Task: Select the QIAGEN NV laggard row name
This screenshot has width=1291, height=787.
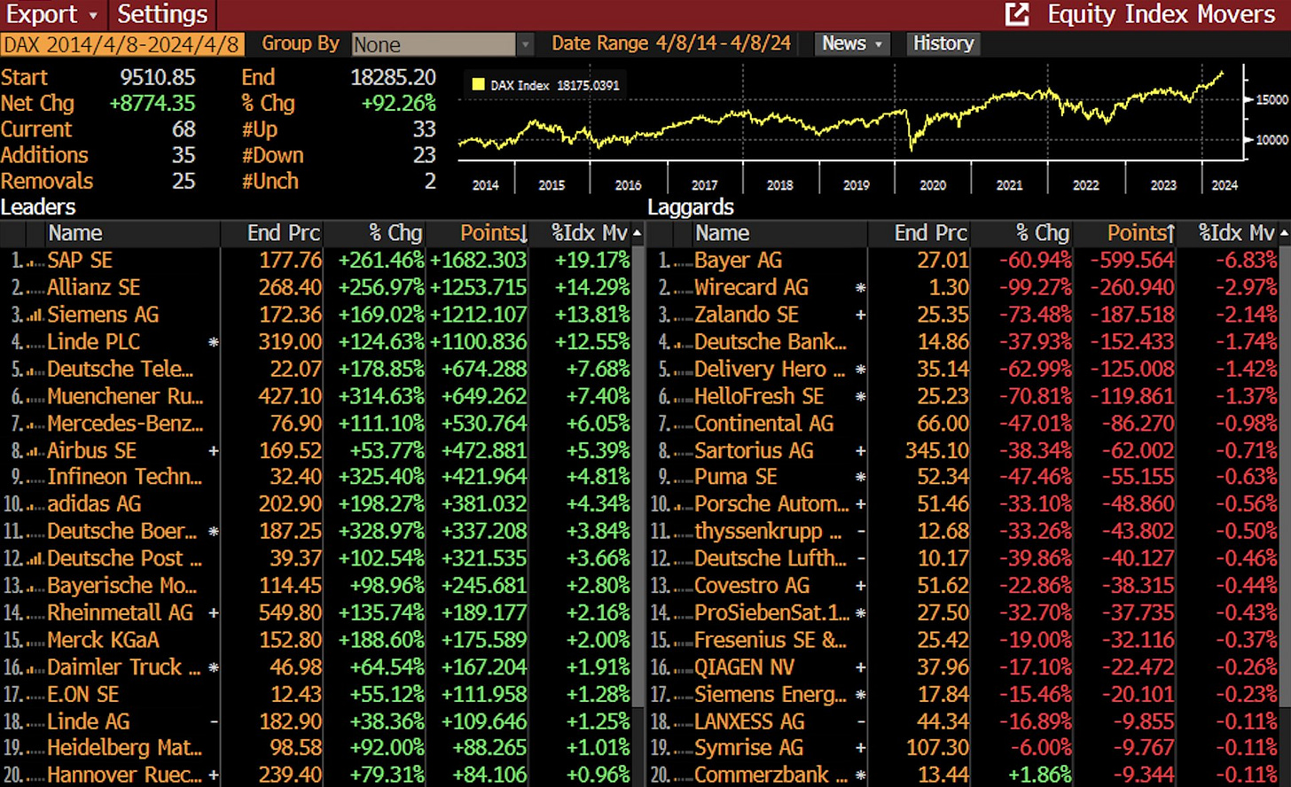Action: 744,666
